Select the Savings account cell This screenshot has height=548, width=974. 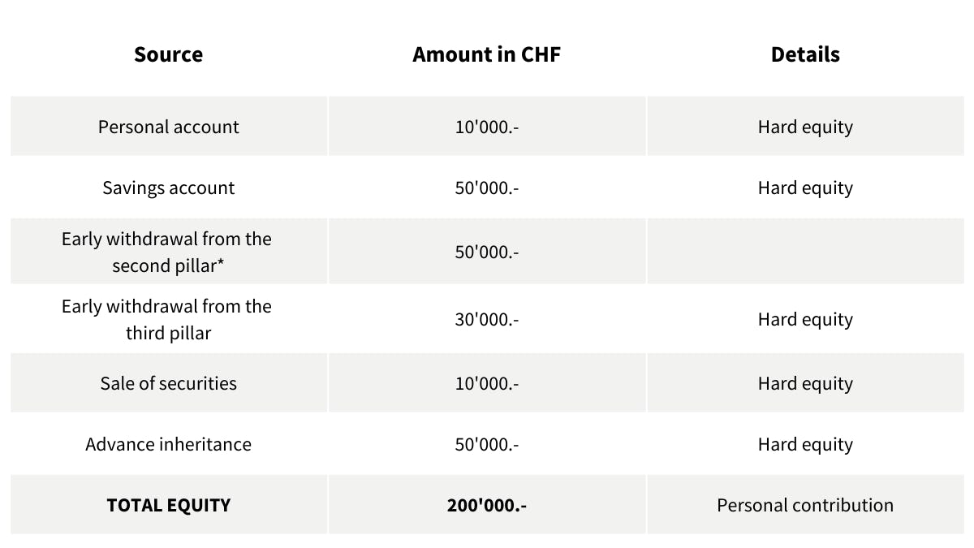point(169,188)
